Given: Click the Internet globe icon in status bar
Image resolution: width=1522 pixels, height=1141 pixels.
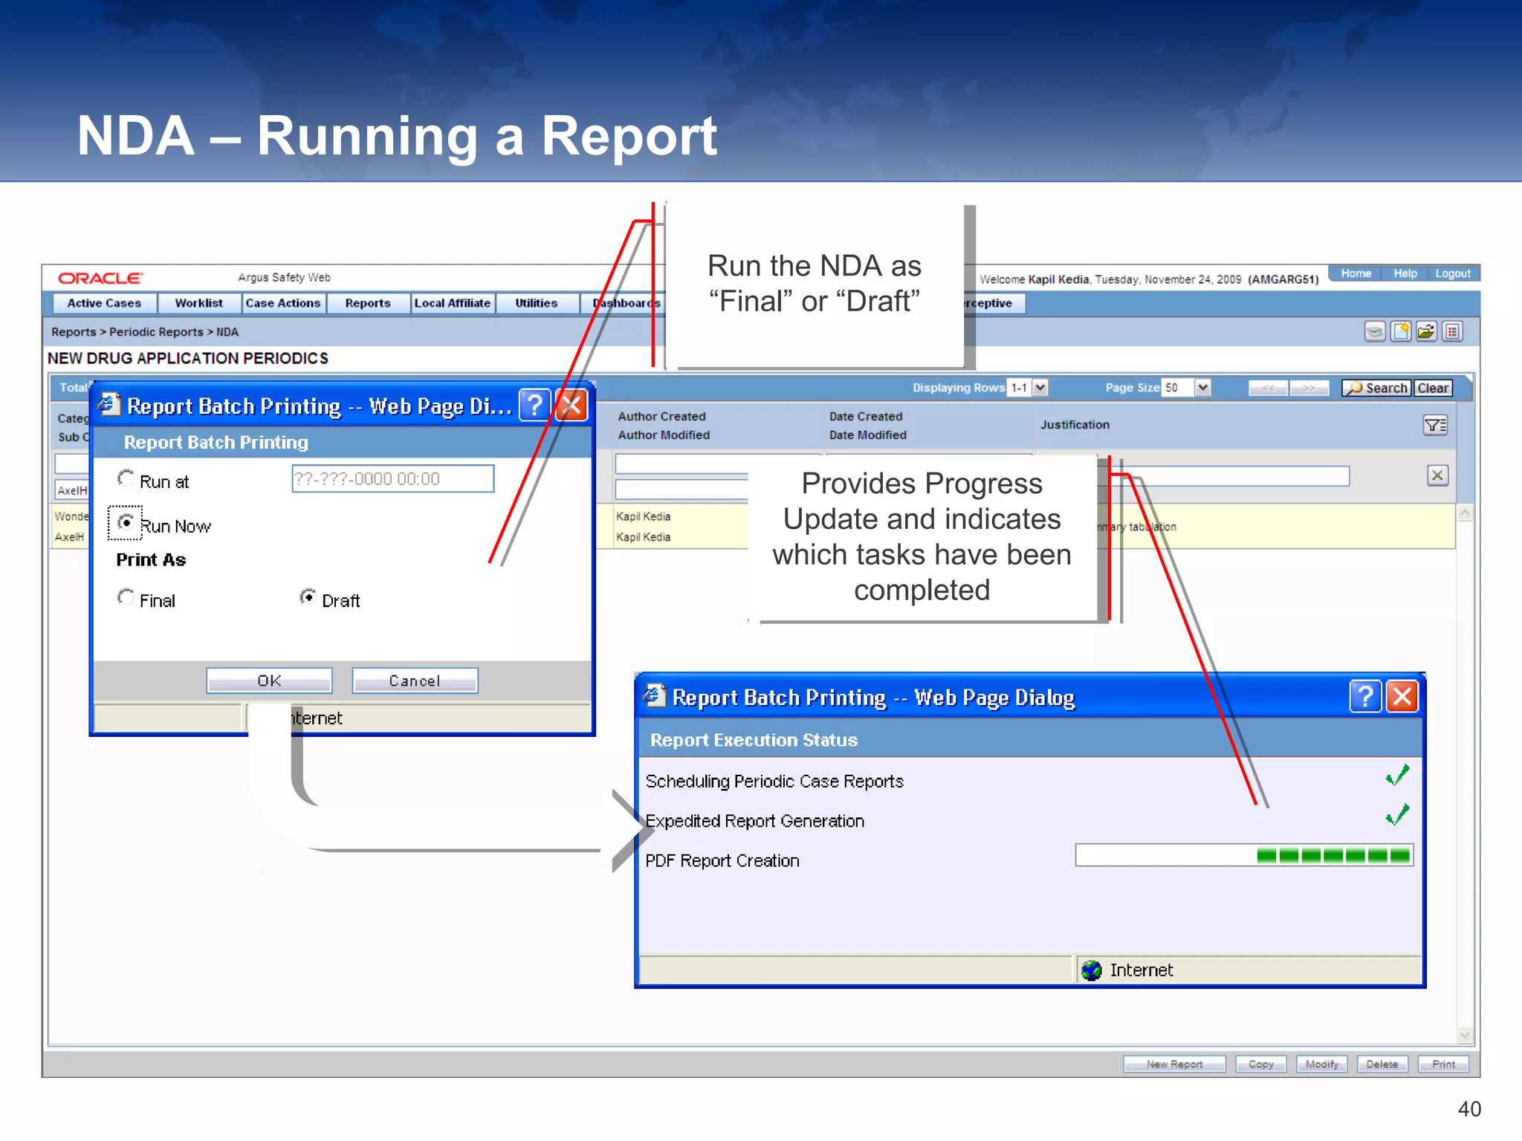Looking at the screenshot, I should click(x=1092, y=970).
